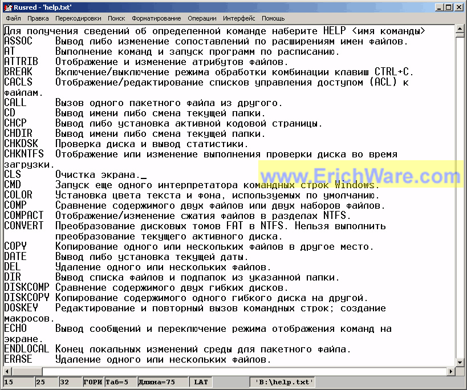Click the www.ErichWare.com watermark link

(360, 174)
